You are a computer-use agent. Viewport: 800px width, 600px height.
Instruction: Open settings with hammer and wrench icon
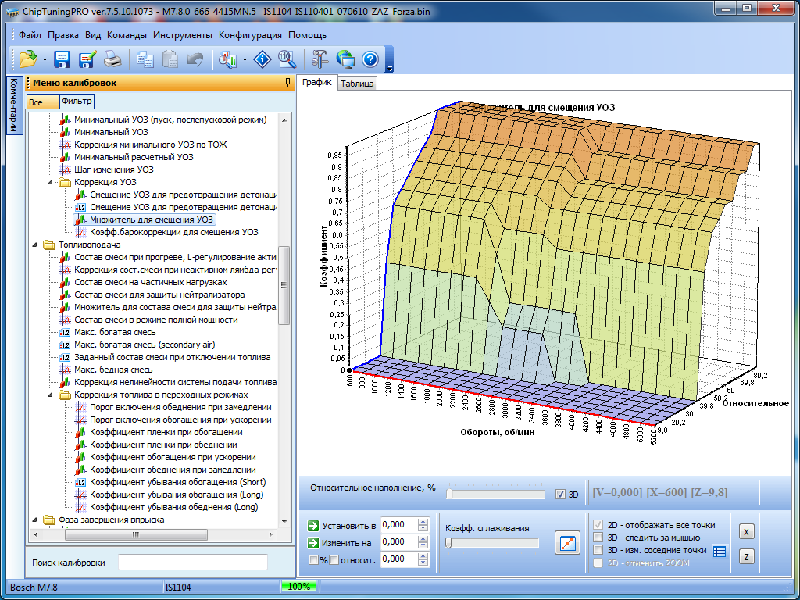(320, 59)
